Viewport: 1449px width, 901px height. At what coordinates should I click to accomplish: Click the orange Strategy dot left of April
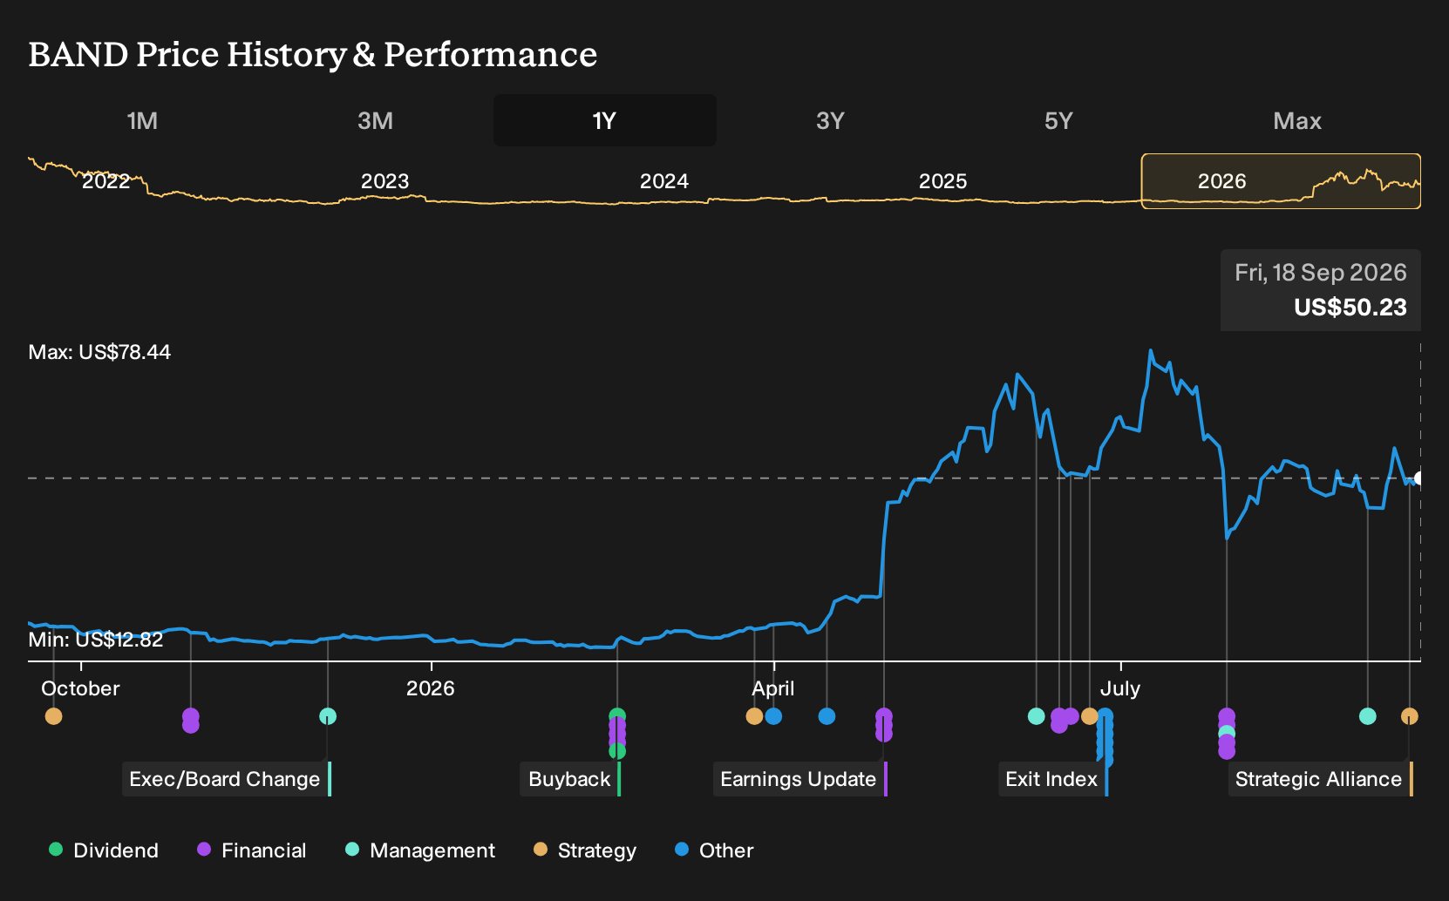[754, 716]
